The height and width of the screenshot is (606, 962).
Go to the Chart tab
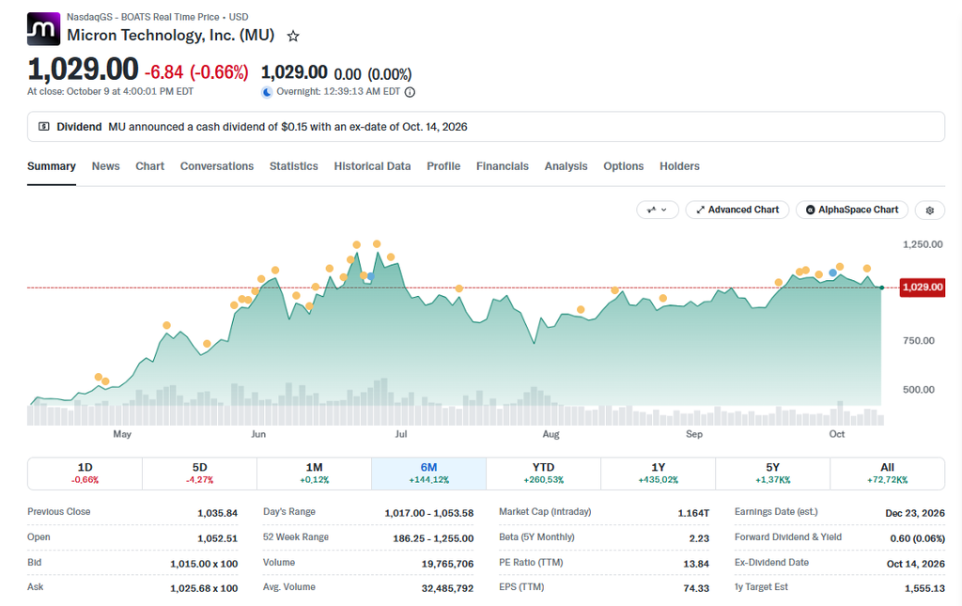[x=149, y=166]
